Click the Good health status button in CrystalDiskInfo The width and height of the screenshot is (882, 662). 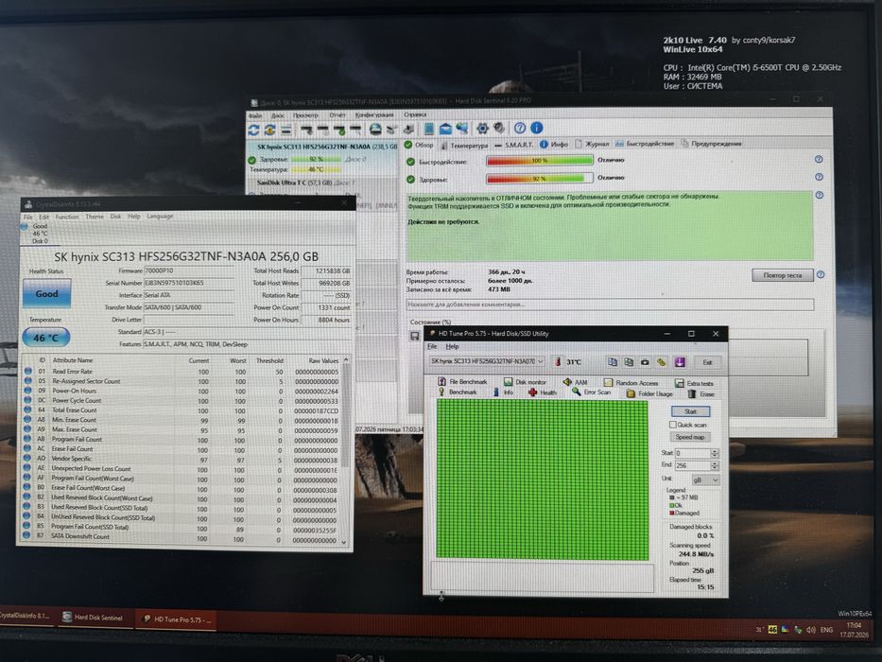(46, 294)
